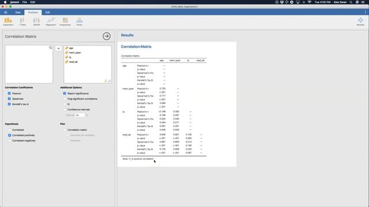Image resolution: width=369 pixels, height=207 pixels.
Task: Open the Exploration analyses menu
Action: click(8, 22)
